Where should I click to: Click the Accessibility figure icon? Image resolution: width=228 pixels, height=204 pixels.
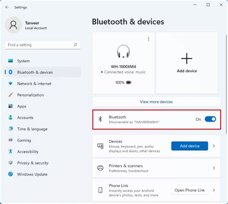point(11,151)
